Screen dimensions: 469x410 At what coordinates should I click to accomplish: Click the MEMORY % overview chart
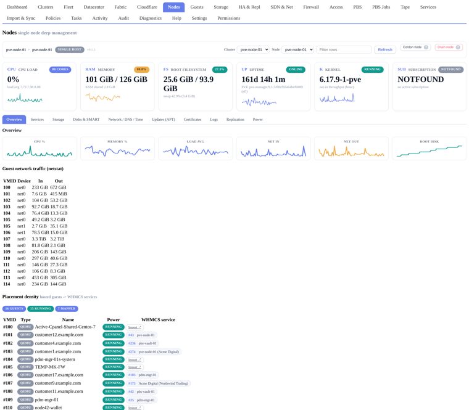pyautogui.click(x=117, y=149)
